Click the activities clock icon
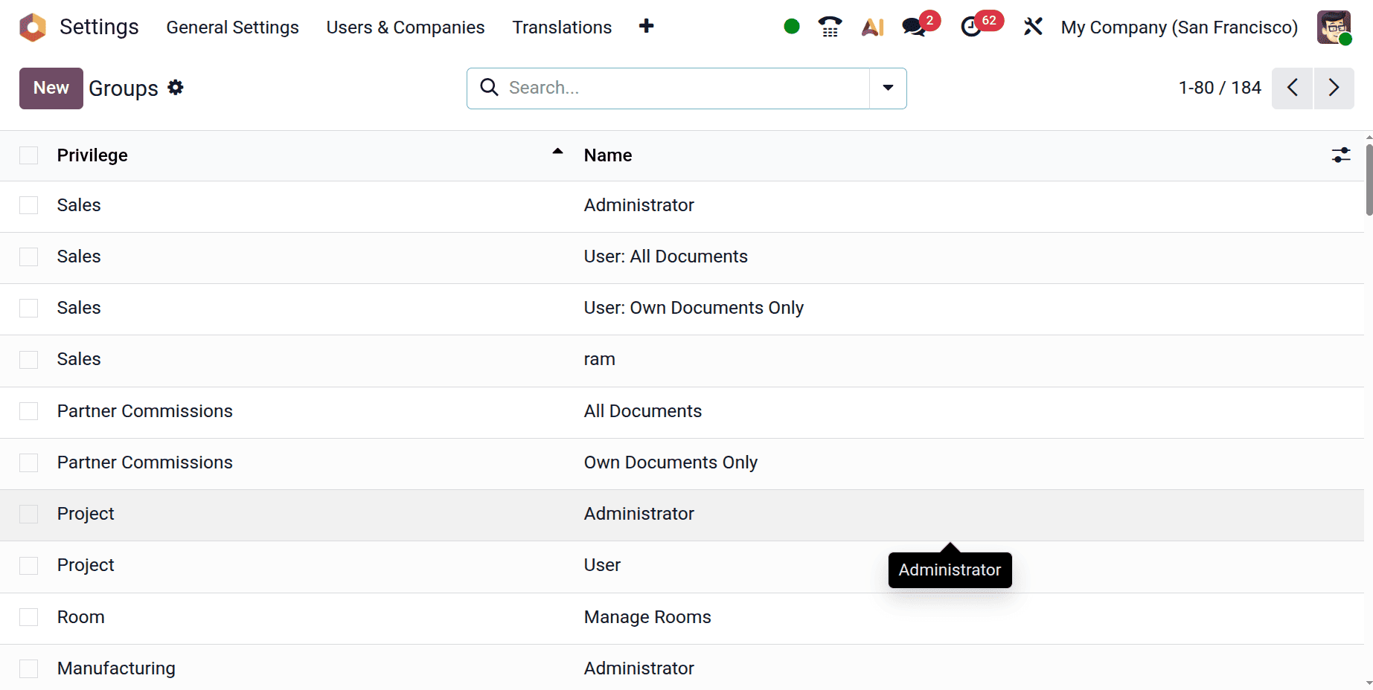The width and height of the screenshot is (1373, 690). 973,27
